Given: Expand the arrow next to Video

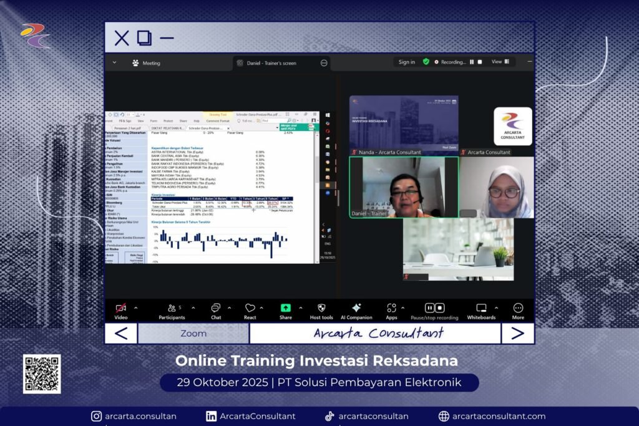Looking at the screenshot, I should coord(136,307).
